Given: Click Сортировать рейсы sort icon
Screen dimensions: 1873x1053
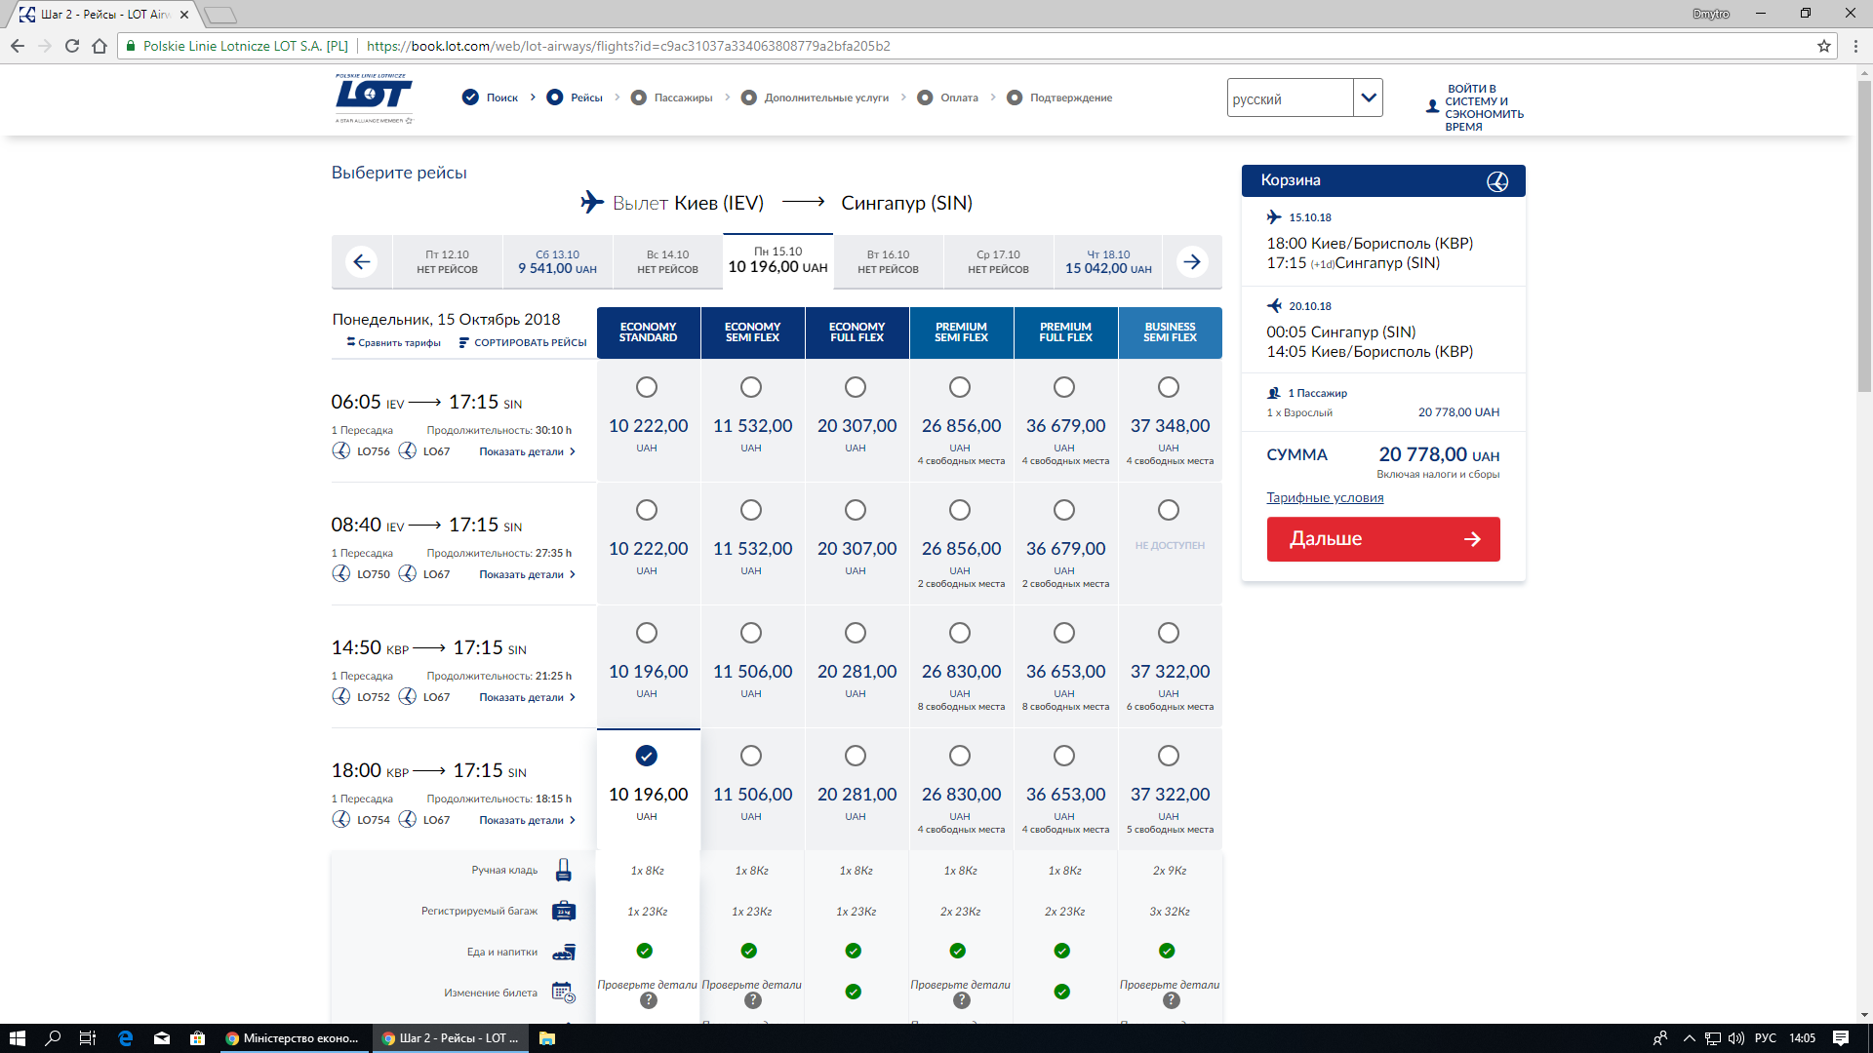Looking at the screenshot, I should coord(463,342).
